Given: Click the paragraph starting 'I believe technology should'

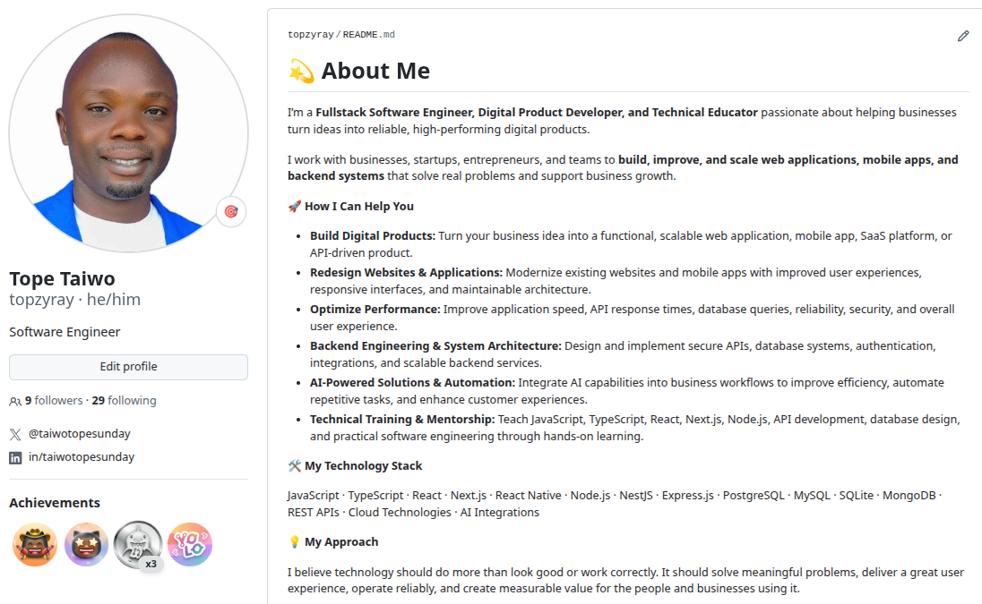Looking at the screenshot, I should (x=625, y=580).
